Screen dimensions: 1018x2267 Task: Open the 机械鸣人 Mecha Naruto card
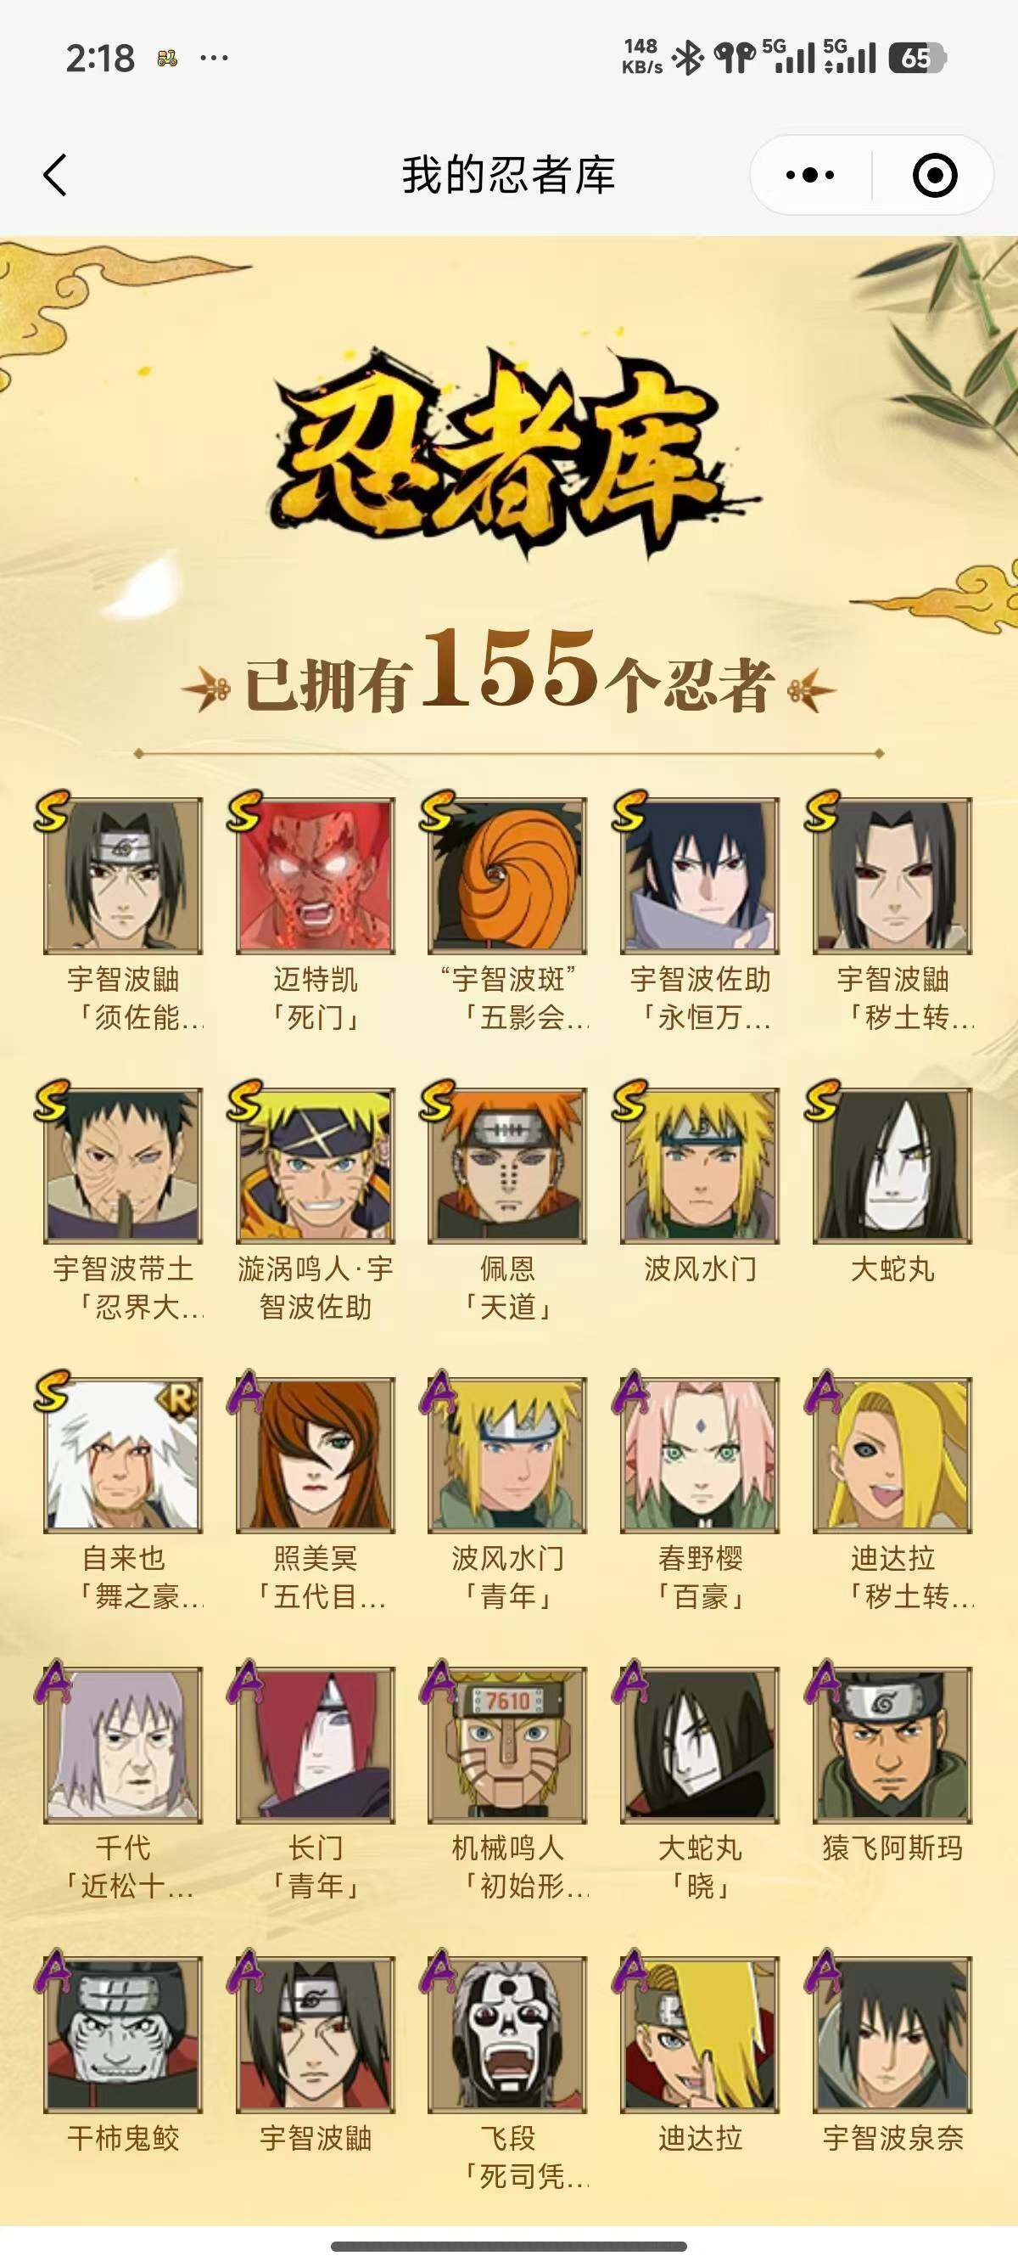[x=507, y=1744]
